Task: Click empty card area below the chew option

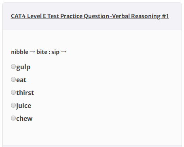Action: click(92, 133)
